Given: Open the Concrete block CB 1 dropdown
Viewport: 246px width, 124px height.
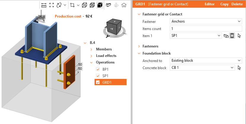Looking at the screenshot, I should click(202, 68).
